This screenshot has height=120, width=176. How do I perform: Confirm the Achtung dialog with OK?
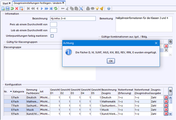111,61
